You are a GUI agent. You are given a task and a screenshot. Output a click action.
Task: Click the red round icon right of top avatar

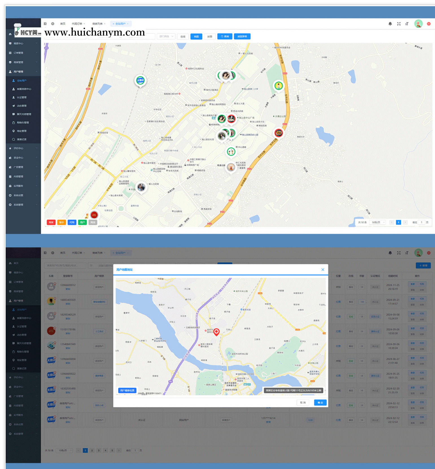[x=429, y=24]
